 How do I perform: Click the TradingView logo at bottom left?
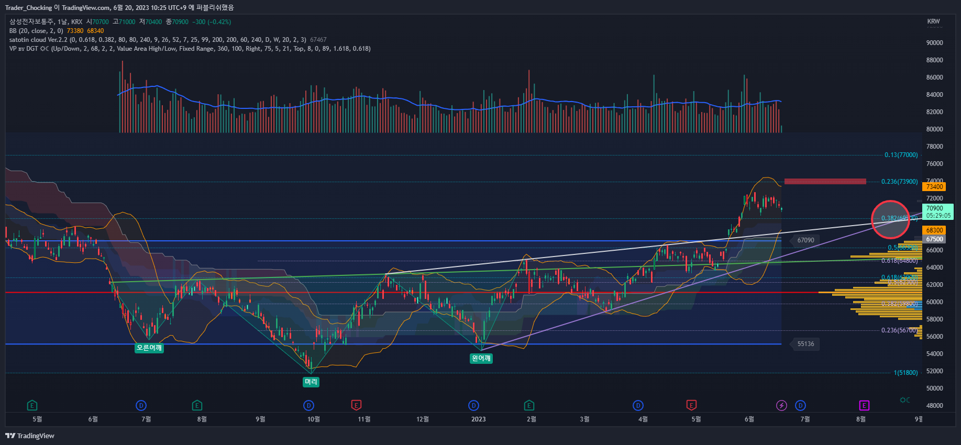[x=30, y=436]
